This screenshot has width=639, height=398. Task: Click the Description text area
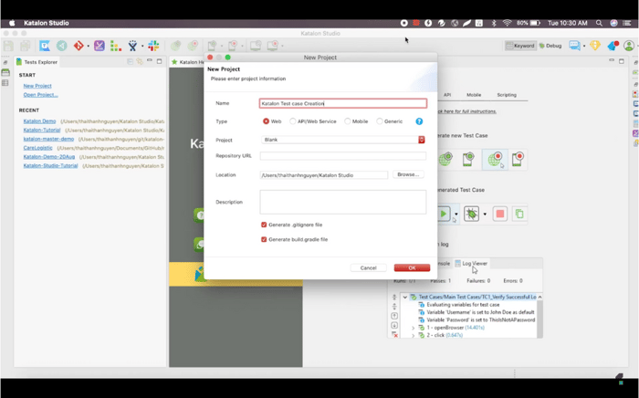pos(343,202)
